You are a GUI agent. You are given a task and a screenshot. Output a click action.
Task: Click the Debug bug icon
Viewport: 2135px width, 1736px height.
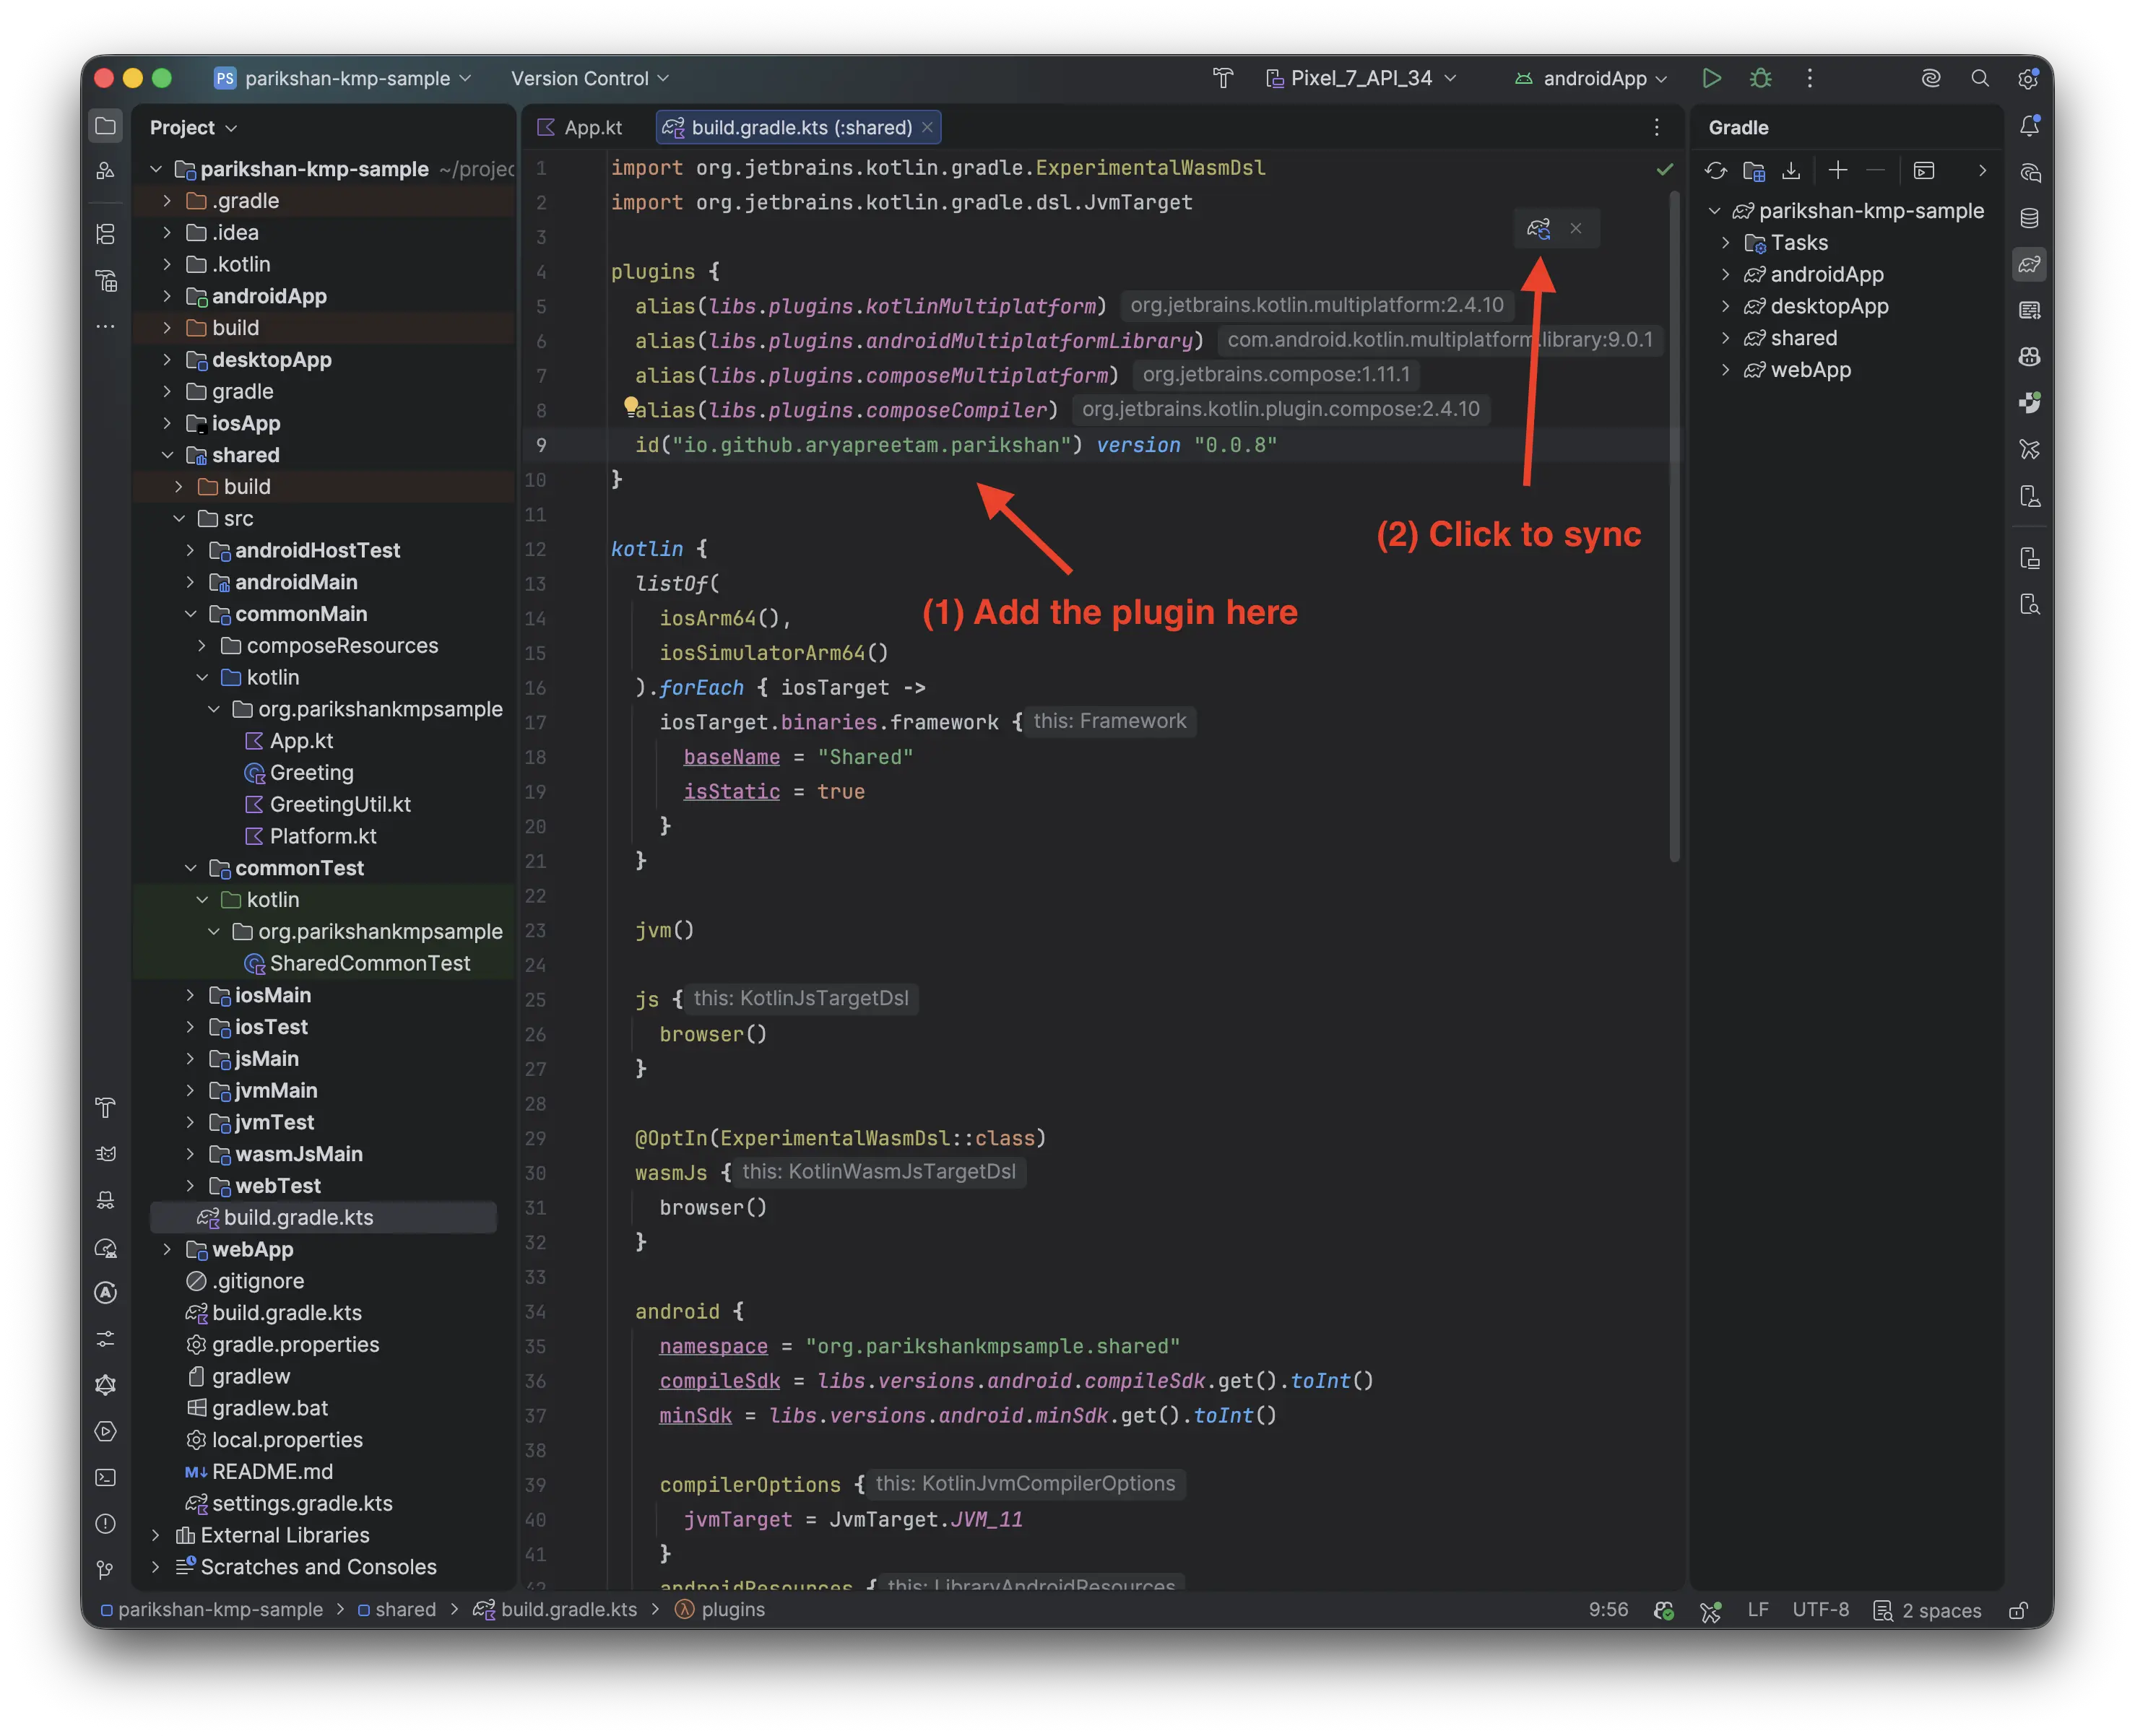click(x=1760, y=78)
